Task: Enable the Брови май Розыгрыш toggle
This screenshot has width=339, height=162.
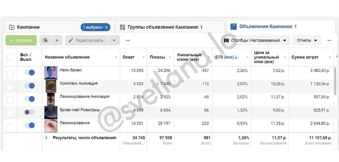Action: 29,112
